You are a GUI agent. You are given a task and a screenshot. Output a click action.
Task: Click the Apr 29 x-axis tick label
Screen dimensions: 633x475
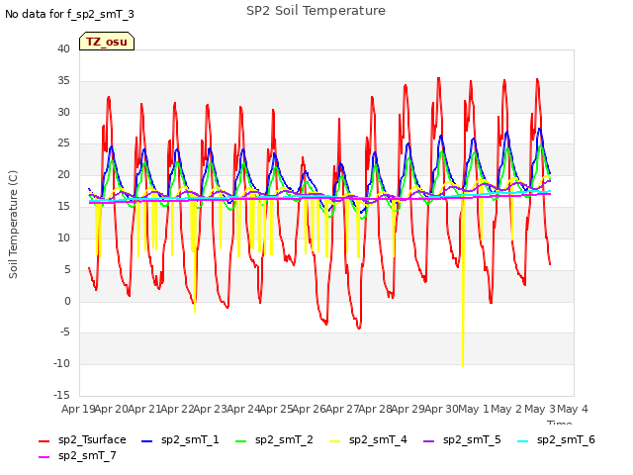[x=408, y=409]
